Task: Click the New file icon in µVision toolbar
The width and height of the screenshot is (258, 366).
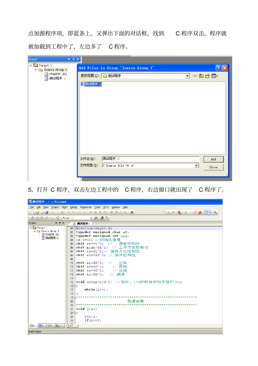Action: coord(33,213)
